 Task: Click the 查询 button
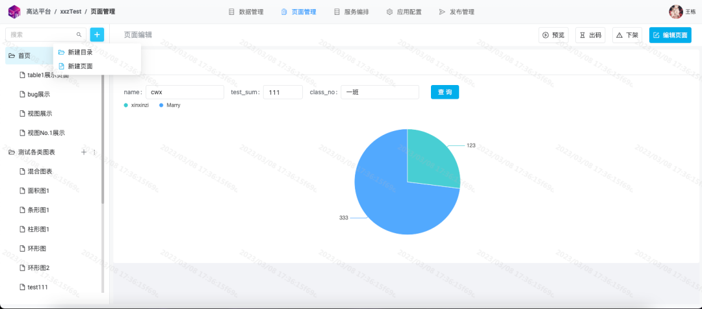pyautogui.click(x=445, y=92)
